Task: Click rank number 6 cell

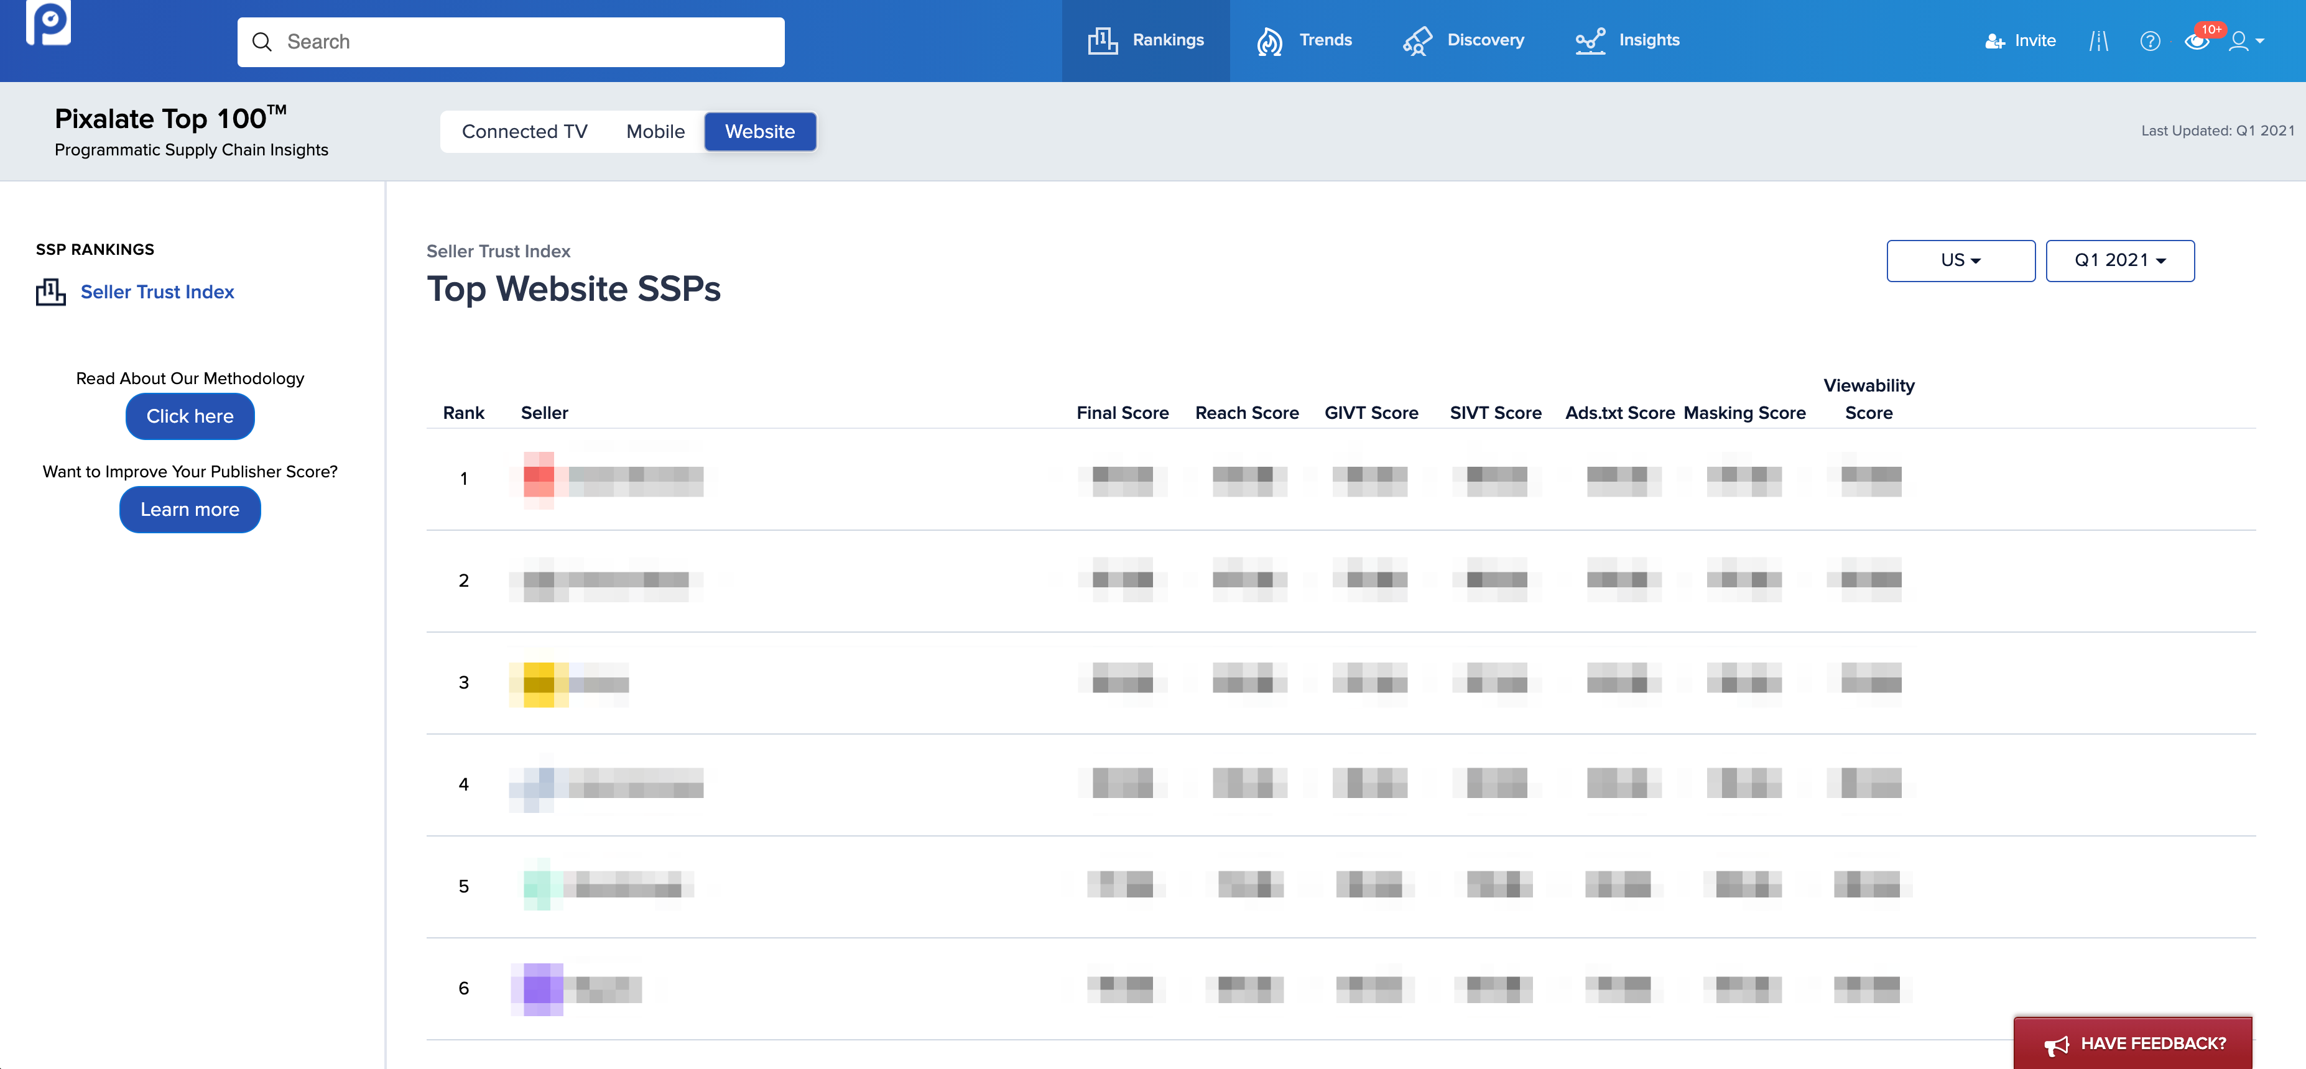Action: [464, 988]
